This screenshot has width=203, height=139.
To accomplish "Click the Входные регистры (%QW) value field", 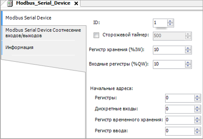I will (x=169, y=64).
